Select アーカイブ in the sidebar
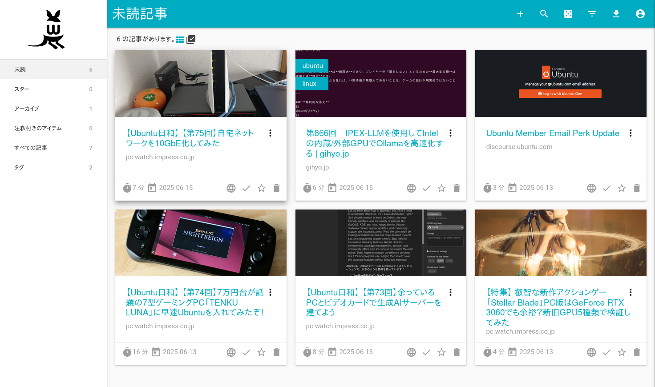Image resolution: width=655 pixels, height=387 pixels. click(x=27, y=109)
